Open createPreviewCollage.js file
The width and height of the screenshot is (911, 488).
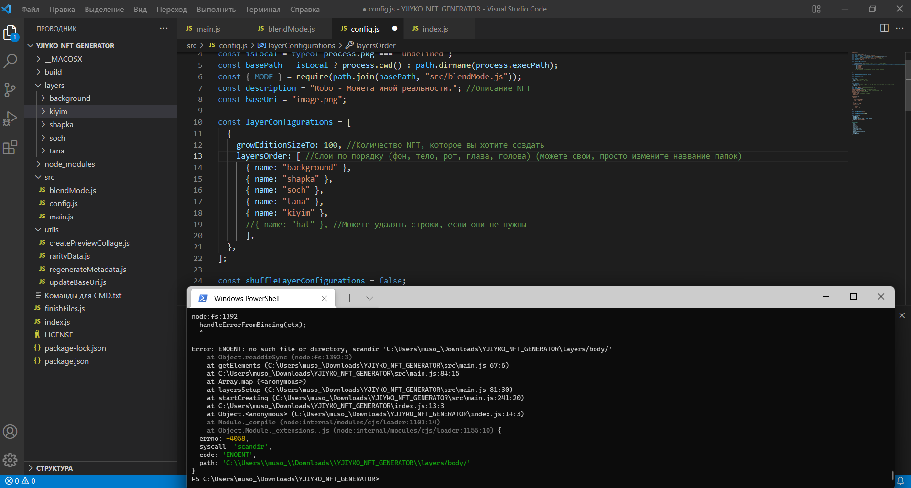click(101, 243)
